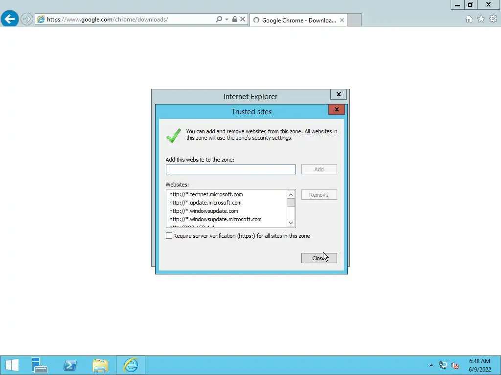The height and width of the screenshot is (375, 501).
Task: Open the address bar autocomplete dropdown arrow
Action: pos(227,20)
